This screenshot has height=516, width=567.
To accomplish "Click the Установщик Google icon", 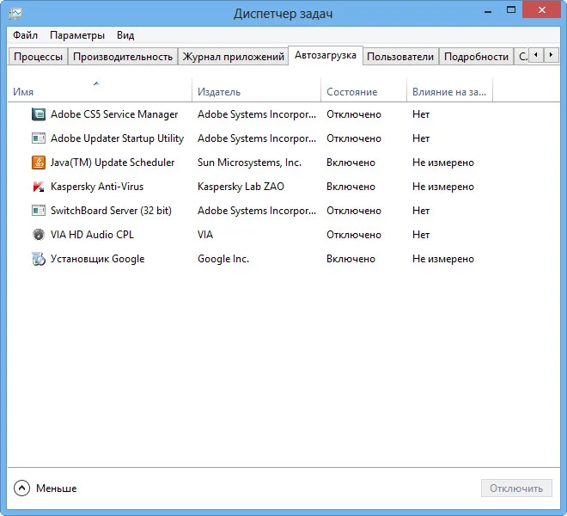I will pyautogui.click(x=39, y=259).
